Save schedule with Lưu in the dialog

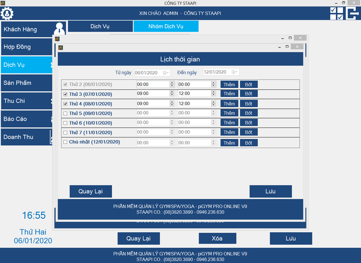coord(270,191)
